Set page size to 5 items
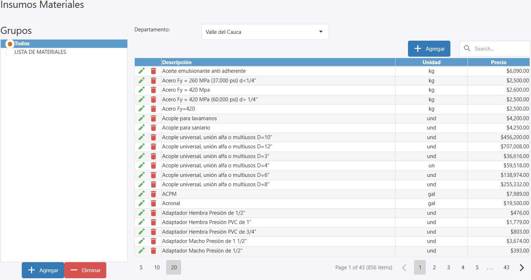Image resolution: width=531 pixels, height=280 pixels. [141, 268]
